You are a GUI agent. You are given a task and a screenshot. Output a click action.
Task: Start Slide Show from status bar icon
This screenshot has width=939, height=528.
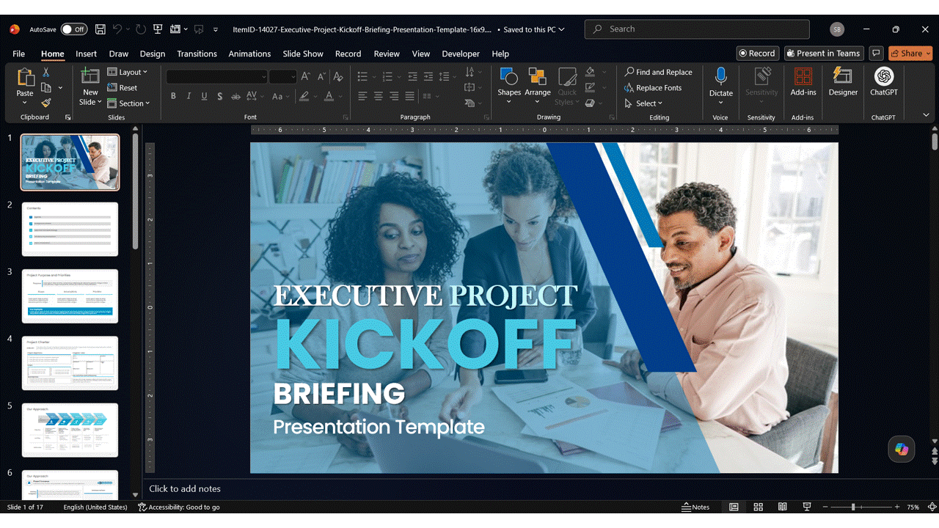[807, 507]
